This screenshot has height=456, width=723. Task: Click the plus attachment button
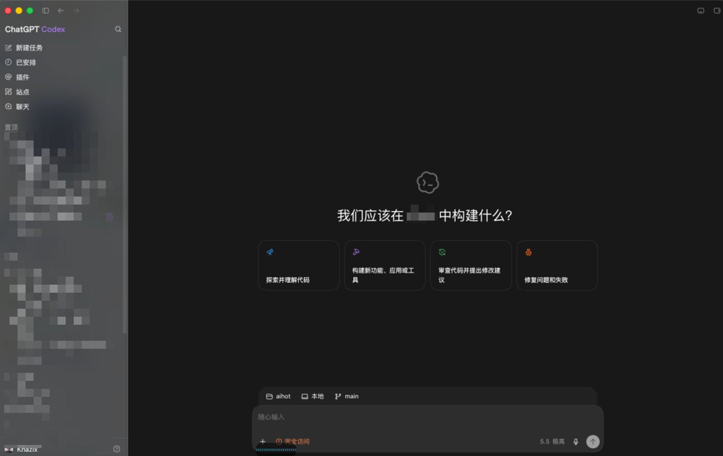(x=263, y=441)
